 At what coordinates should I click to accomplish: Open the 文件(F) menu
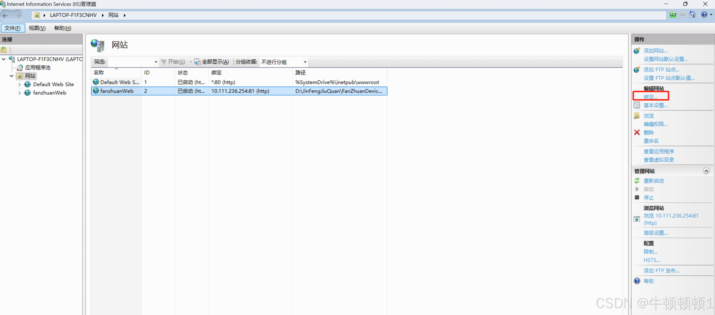click(x=13, y=28)
